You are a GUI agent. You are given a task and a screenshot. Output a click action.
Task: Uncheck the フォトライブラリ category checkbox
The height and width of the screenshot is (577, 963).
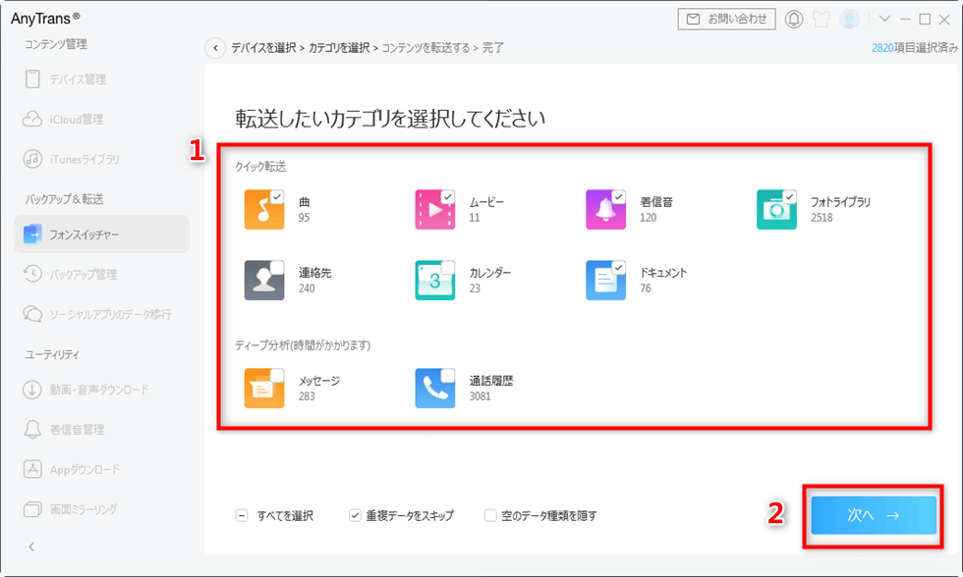click(789, 197)
